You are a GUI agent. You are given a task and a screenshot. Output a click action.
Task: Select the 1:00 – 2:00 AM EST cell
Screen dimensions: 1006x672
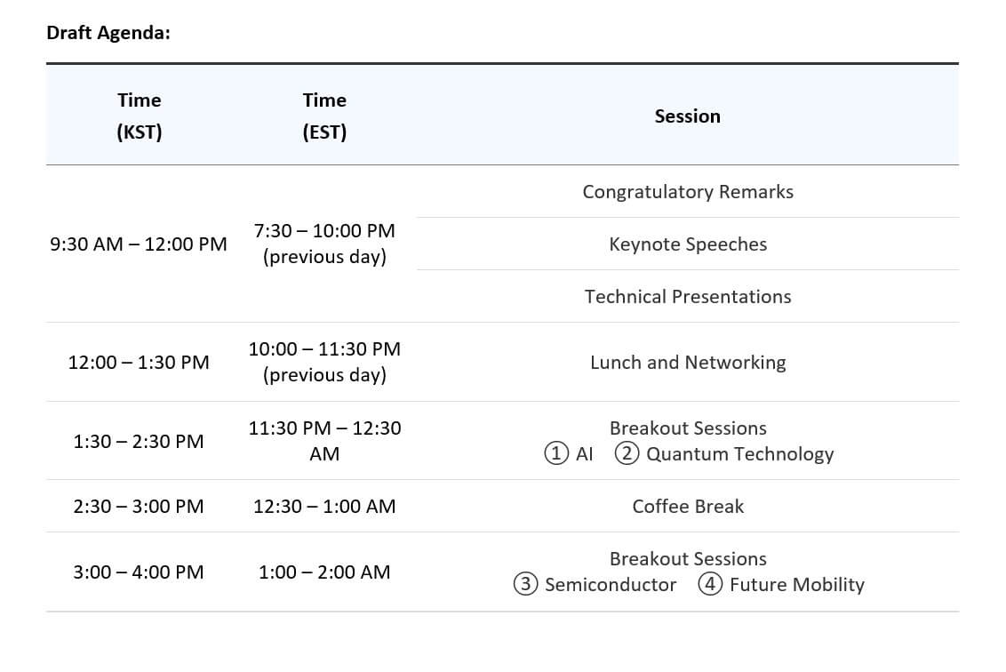click(x=324, y=572)
